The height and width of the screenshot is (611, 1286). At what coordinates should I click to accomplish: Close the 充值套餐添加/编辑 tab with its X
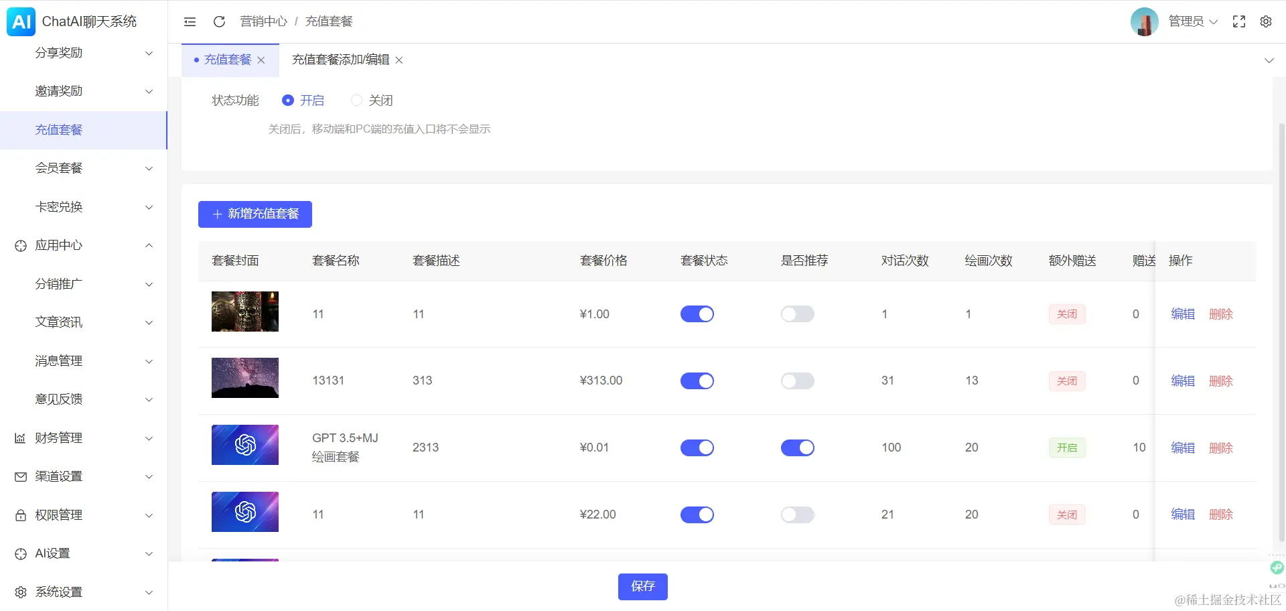coord(399,60)
